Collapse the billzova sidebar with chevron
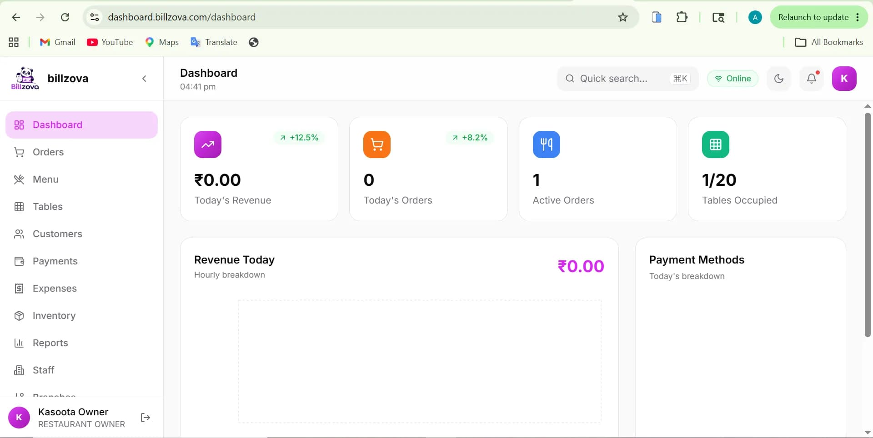 pyautogui.click(x=144, y=79)
